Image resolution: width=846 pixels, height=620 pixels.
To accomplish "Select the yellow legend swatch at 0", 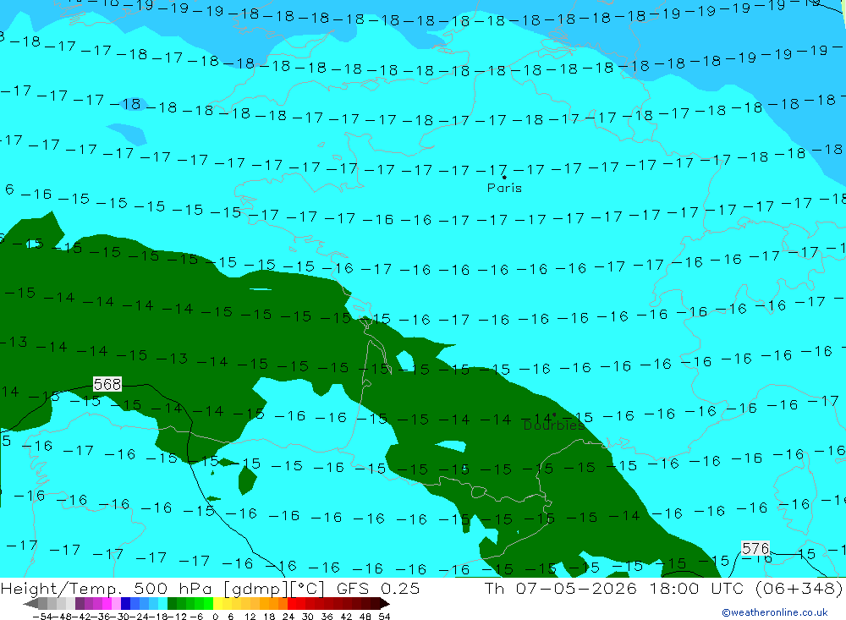I will click(217, 603).
